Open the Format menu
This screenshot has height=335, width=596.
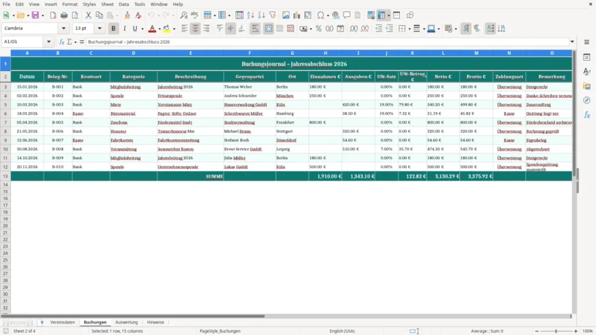[x=70, y=4]
